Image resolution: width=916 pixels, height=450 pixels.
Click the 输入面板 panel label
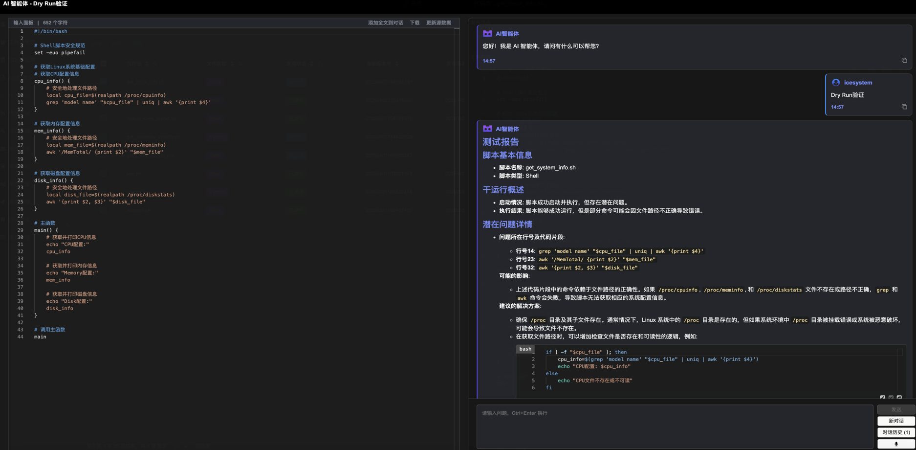(x=23, y=22)
